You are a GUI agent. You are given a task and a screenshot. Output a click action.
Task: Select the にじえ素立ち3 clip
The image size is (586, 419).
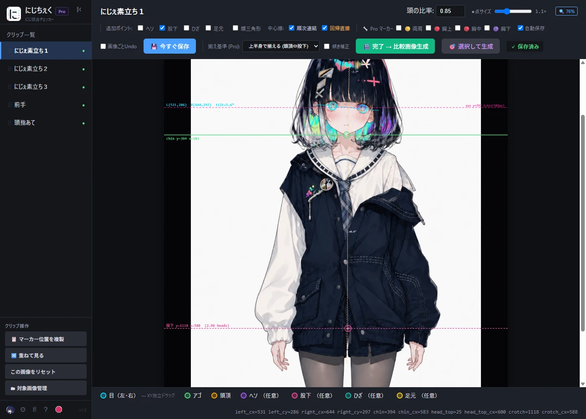pyautogui.click(x=46, y=87)
